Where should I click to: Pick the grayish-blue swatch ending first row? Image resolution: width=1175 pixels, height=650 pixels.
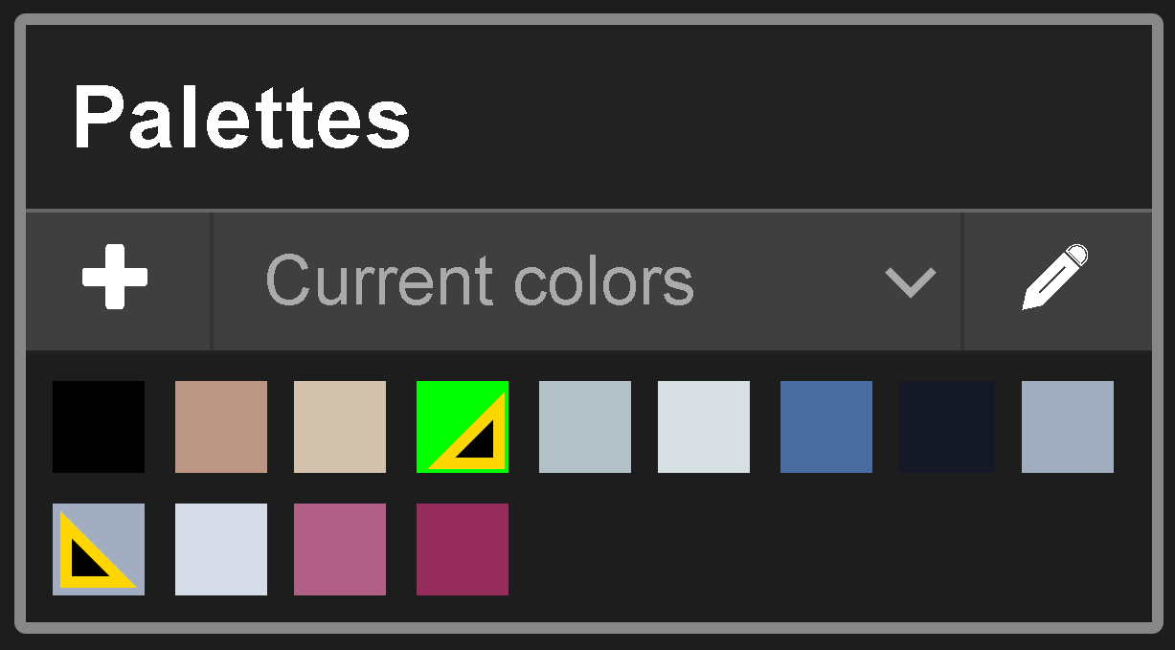point(1068,427)
